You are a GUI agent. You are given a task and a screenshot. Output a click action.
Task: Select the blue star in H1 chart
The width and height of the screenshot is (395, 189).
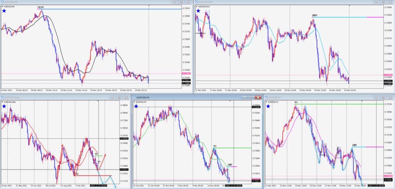tap(268, 106)
